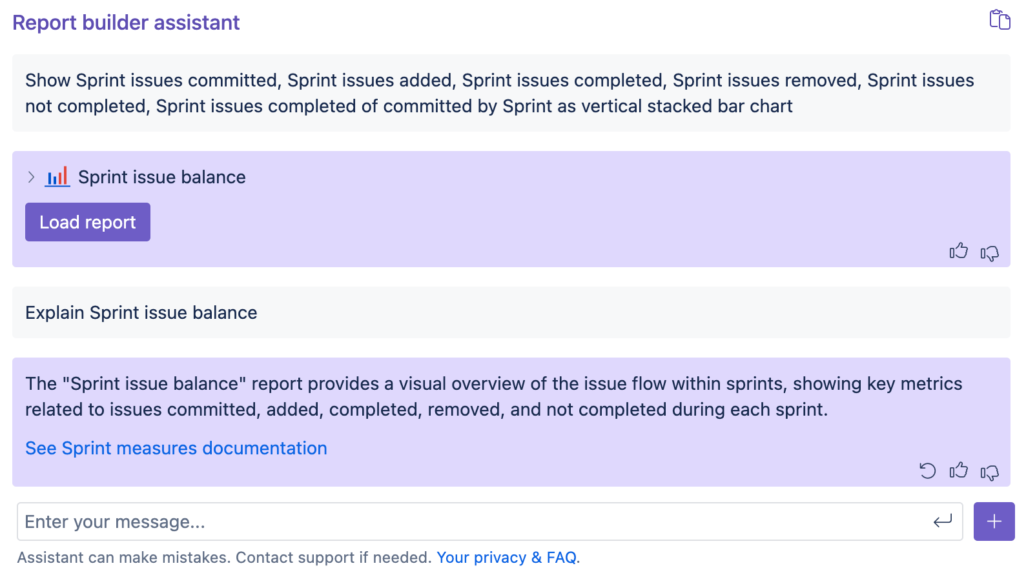Click the copy conversation icon top right
1026x577 pixels.
coord(1000,20)
